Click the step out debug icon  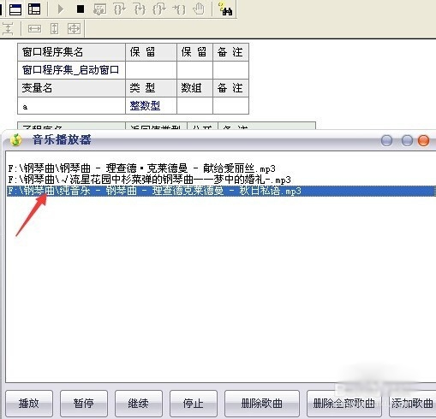tap(159, 9)
